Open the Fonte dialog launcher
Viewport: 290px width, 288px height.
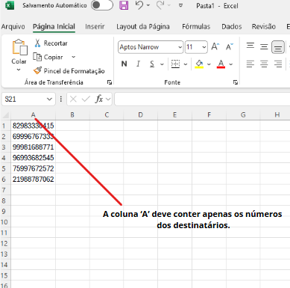236,82
